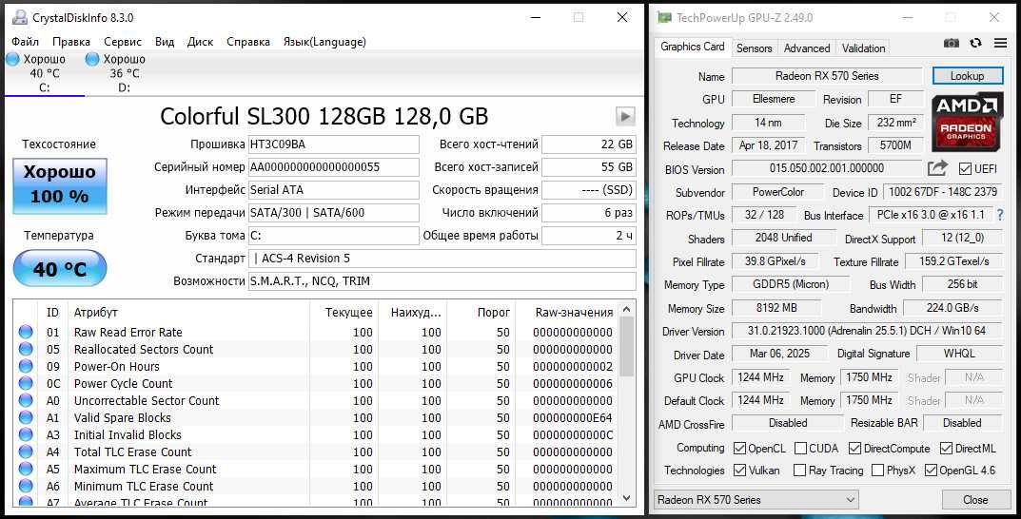Open the Справка menu
Screen dimensions: 1021x519
[x=248, y=42]
